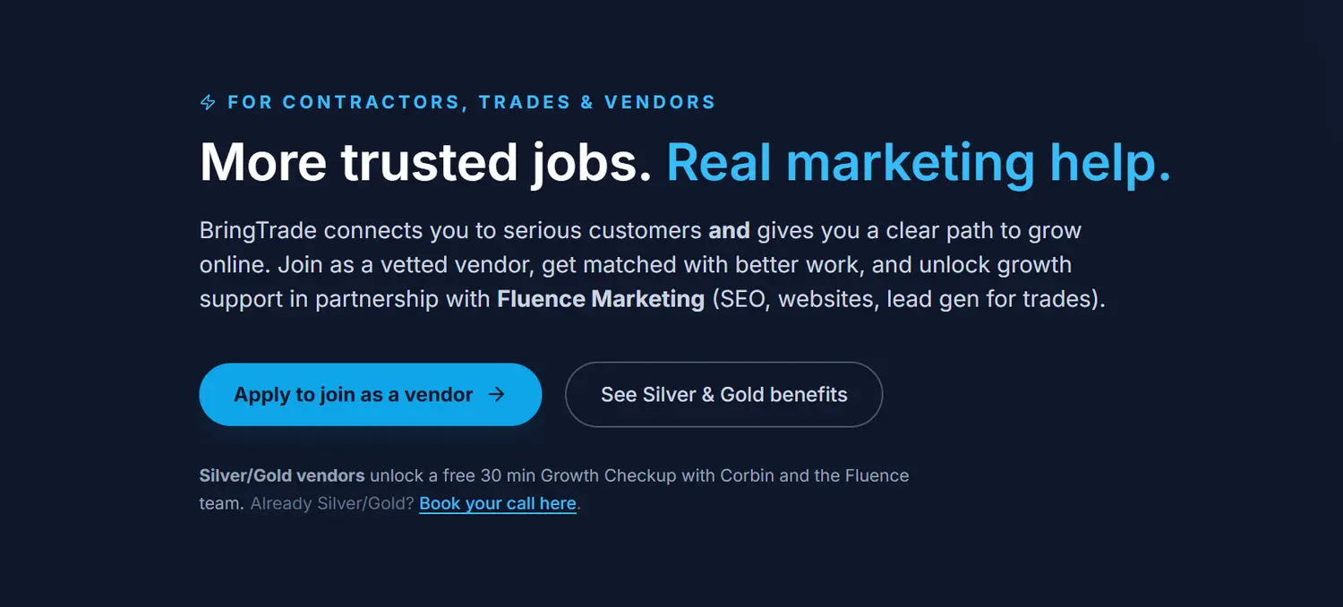Click the "More trusted jobs." headline
This screenshot has width=1343, height=607.
[425, 163]
